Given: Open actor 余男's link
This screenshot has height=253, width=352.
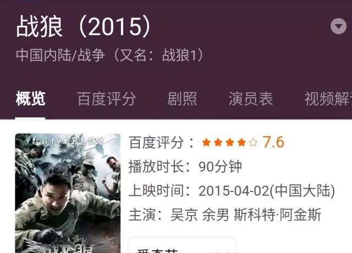Looking at the screenshot, I should pos(216,215).
